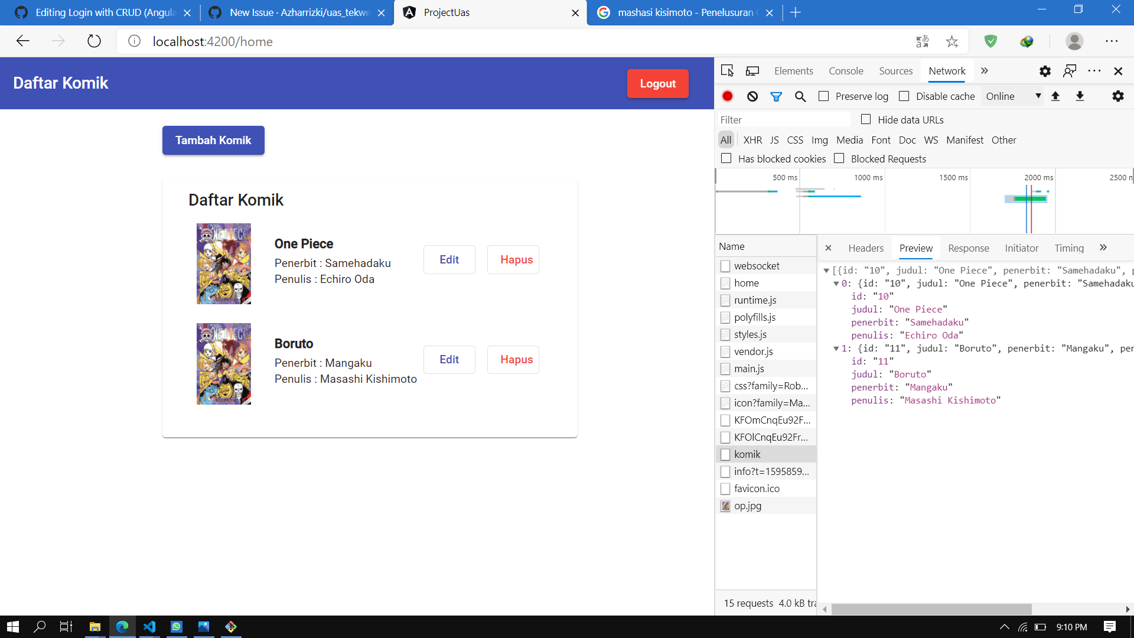Click the Import HAR file upload arrow
The image size is (1134, 638).
1055,96
